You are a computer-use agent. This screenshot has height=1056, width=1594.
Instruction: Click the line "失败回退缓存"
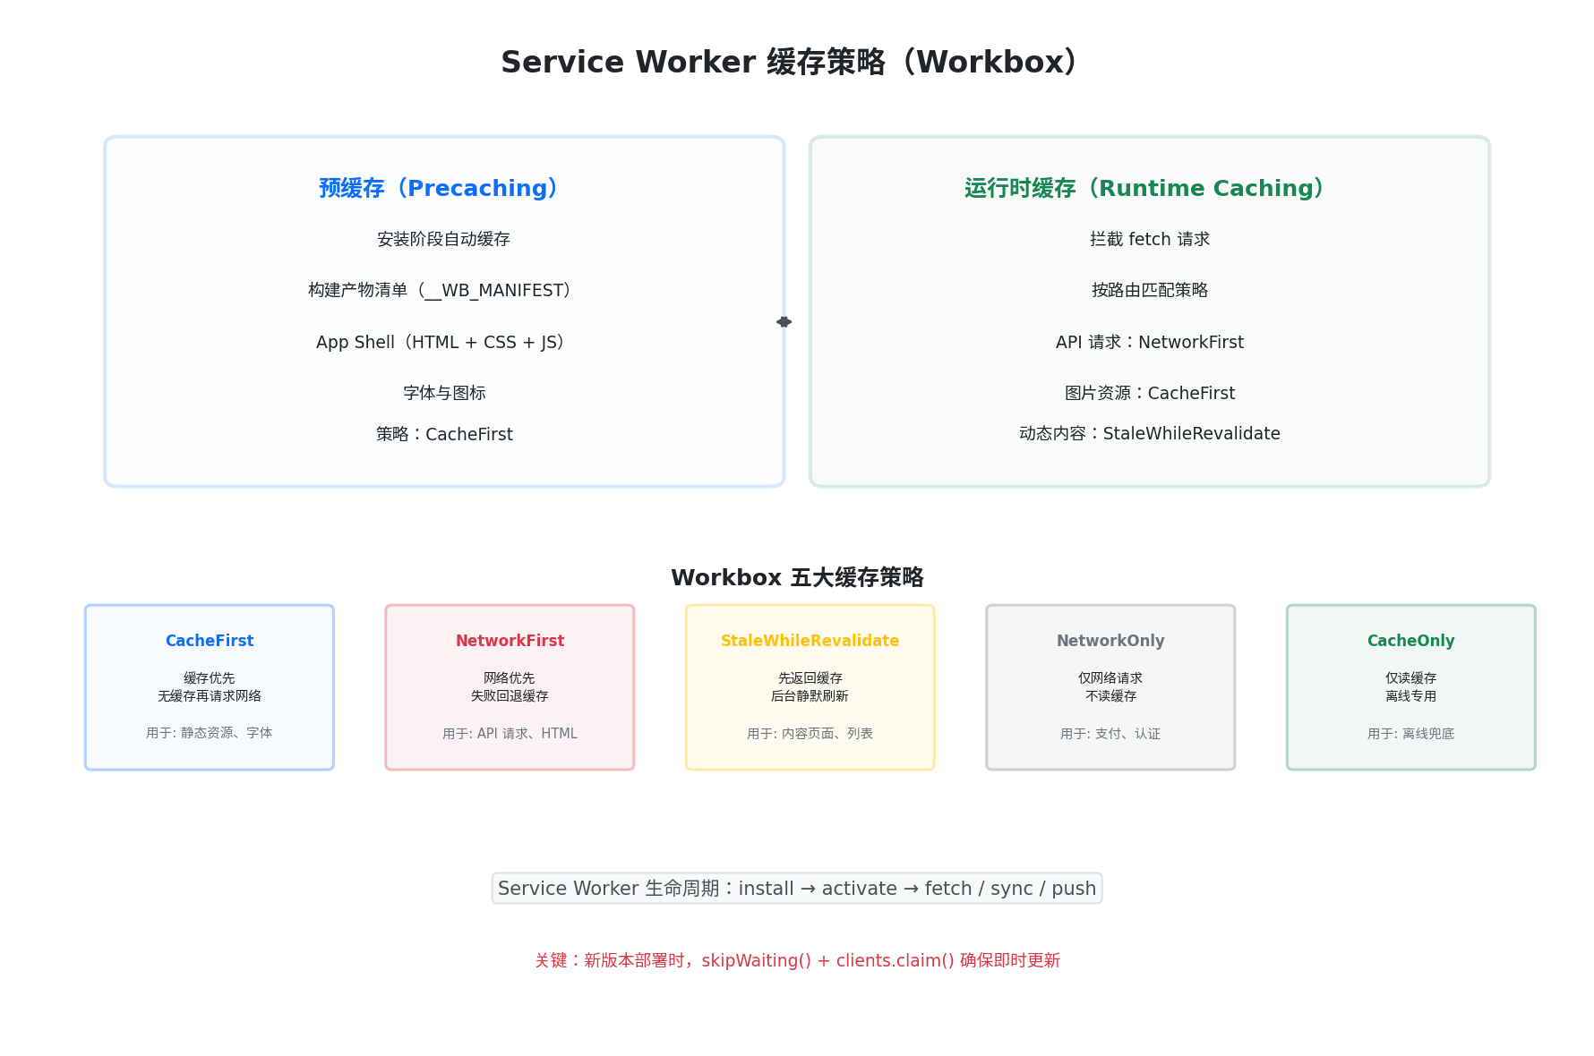coord(510,695)
